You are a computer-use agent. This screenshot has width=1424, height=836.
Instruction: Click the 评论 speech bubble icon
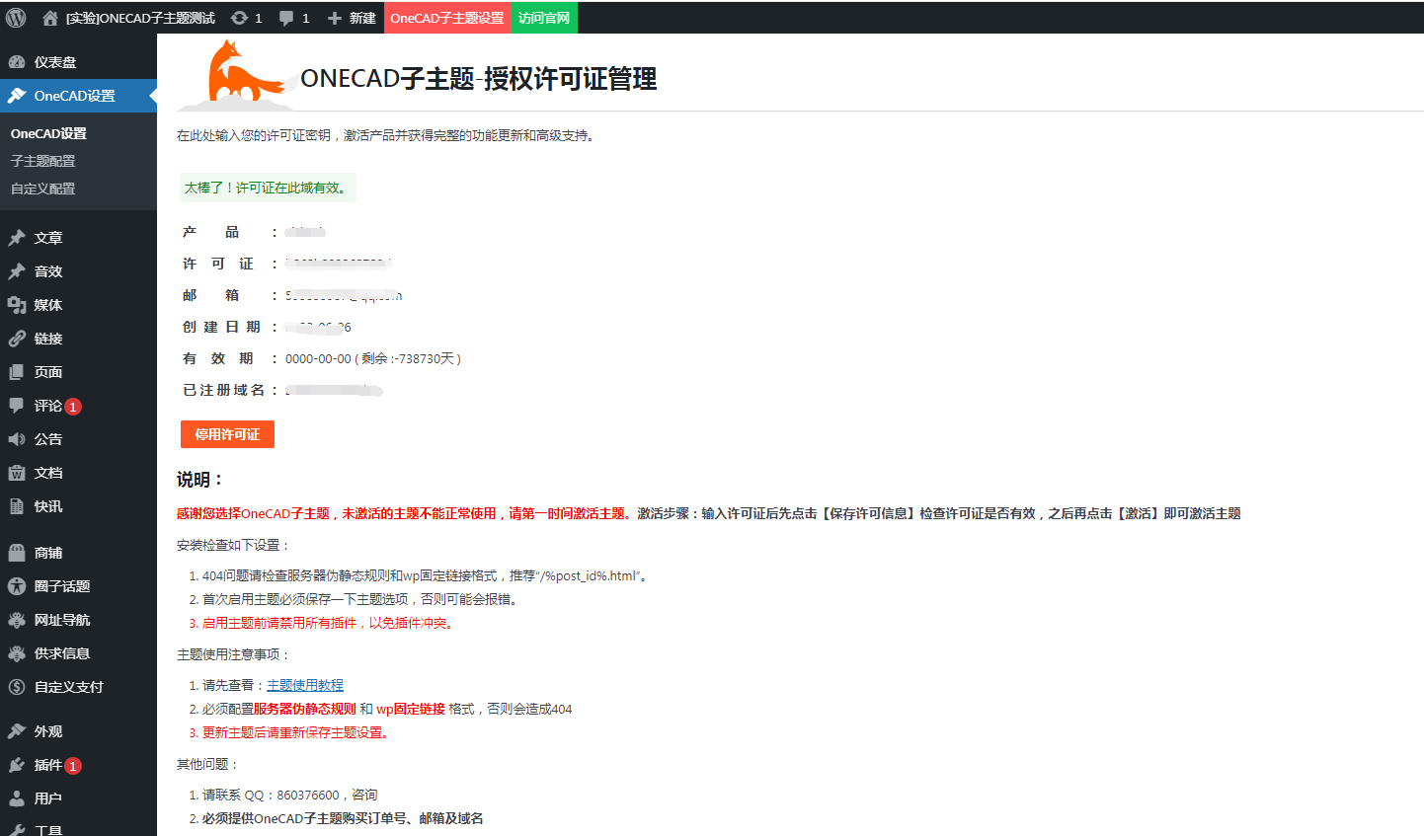coord(17,406)
